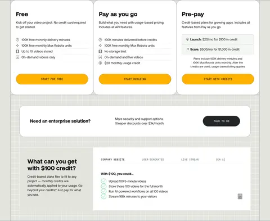Click clock icon beside free monthly delivery minutes
Viewport: 270px width, 221px height.
(x=17, y=40)
